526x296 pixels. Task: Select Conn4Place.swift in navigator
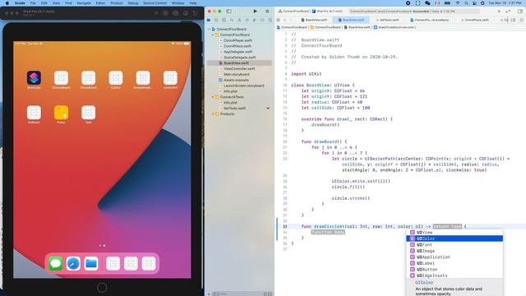pos(238,46)
